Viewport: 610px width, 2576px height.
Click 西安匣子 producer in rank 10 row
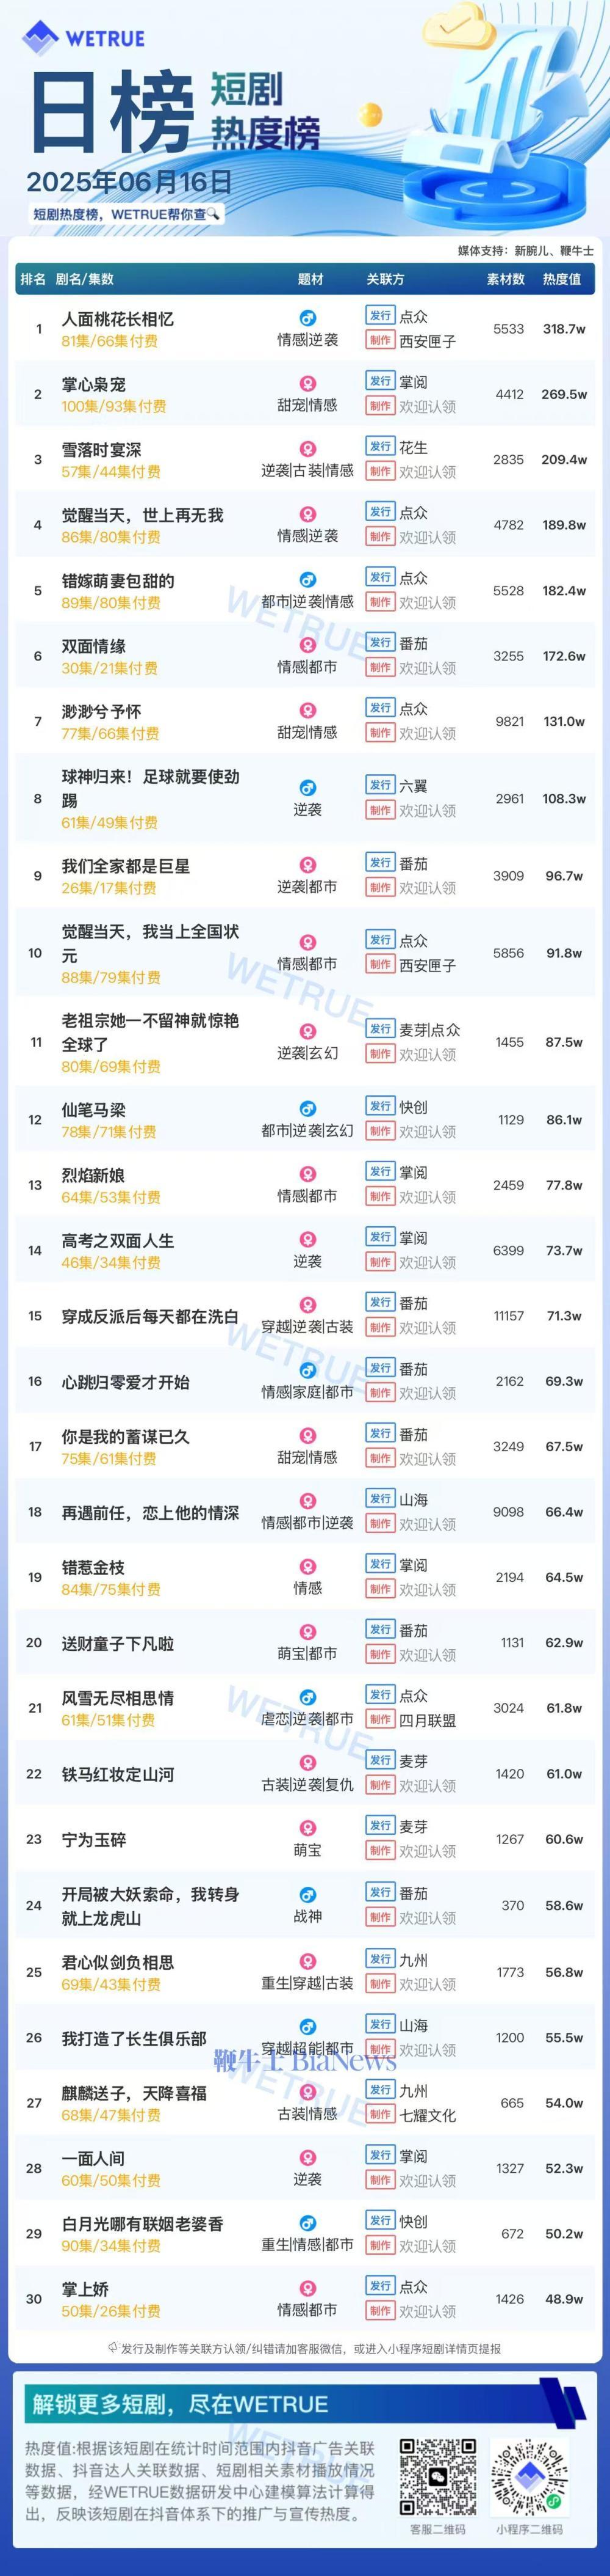point(427,965)
